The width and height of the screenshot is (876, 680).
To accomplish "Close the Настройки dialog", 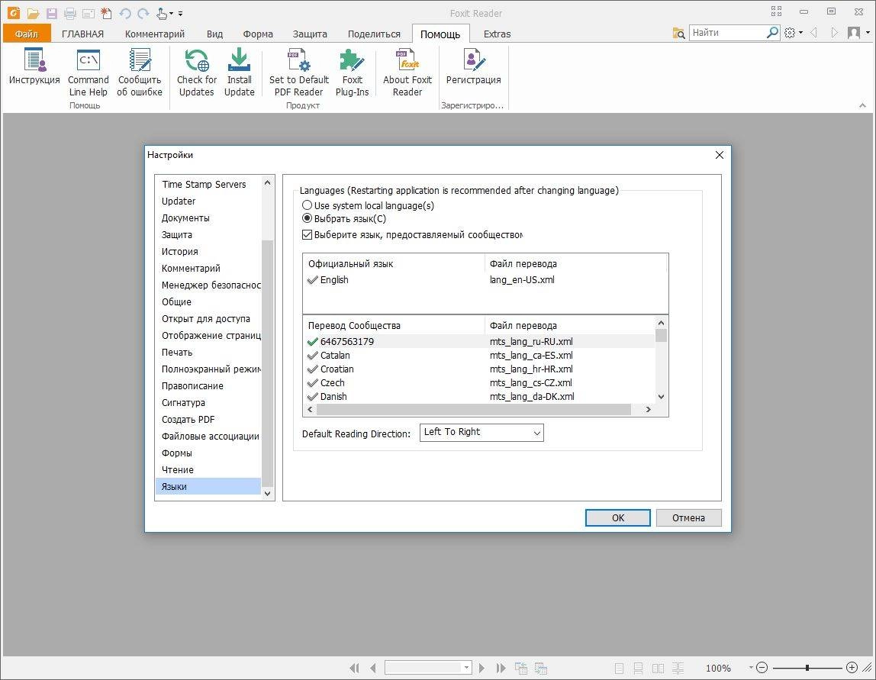I will [720, 155].
